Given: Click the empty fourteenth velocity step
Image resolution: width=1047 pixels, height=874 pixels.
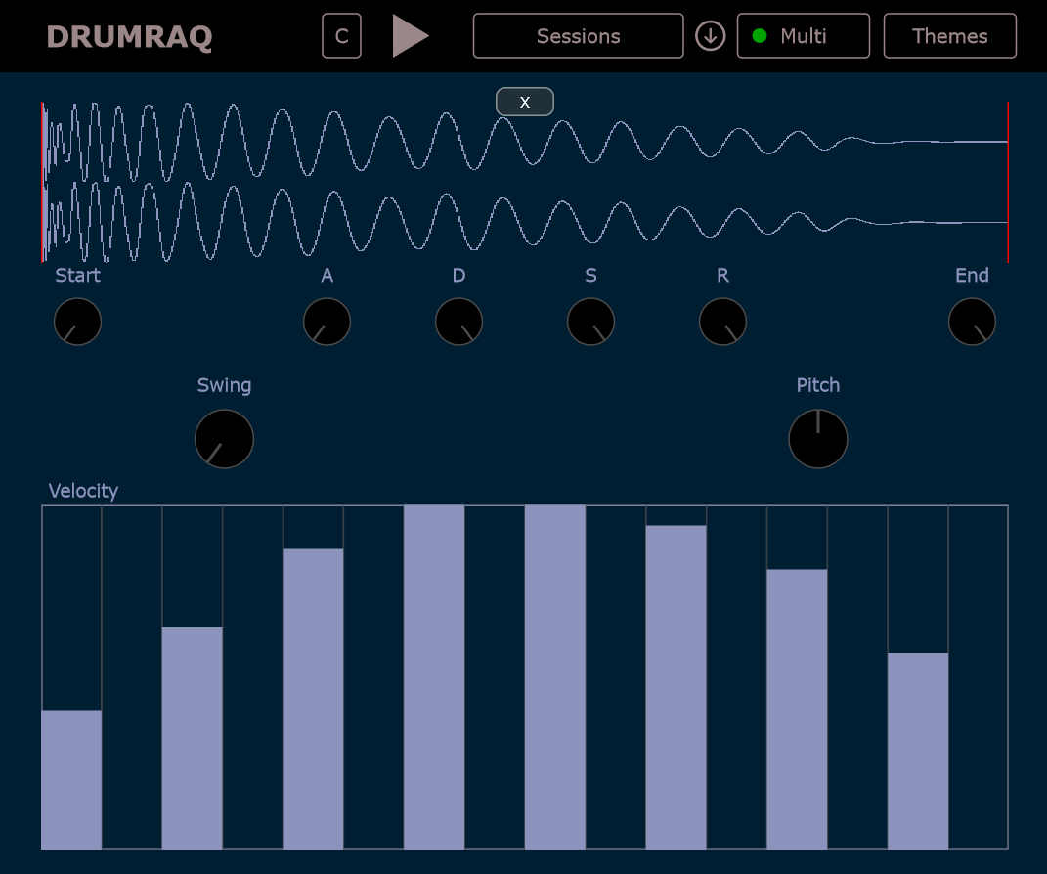Looking at the screenshot, I should tap(856, 677).
